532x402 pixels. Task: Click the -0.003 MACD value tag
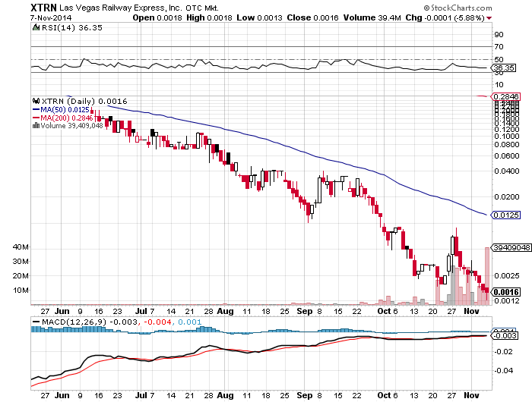click(505, 335)
